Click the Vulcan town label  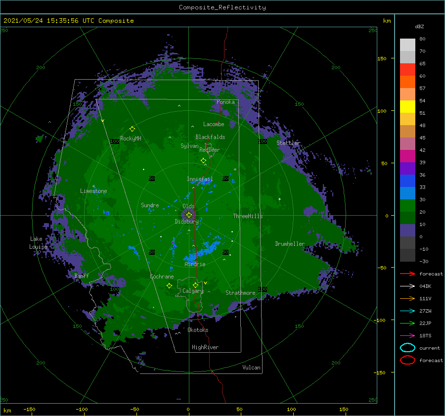tap(251, 368)
